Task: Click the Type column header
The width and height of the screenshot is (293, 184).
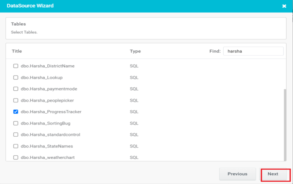Action: 135,51
